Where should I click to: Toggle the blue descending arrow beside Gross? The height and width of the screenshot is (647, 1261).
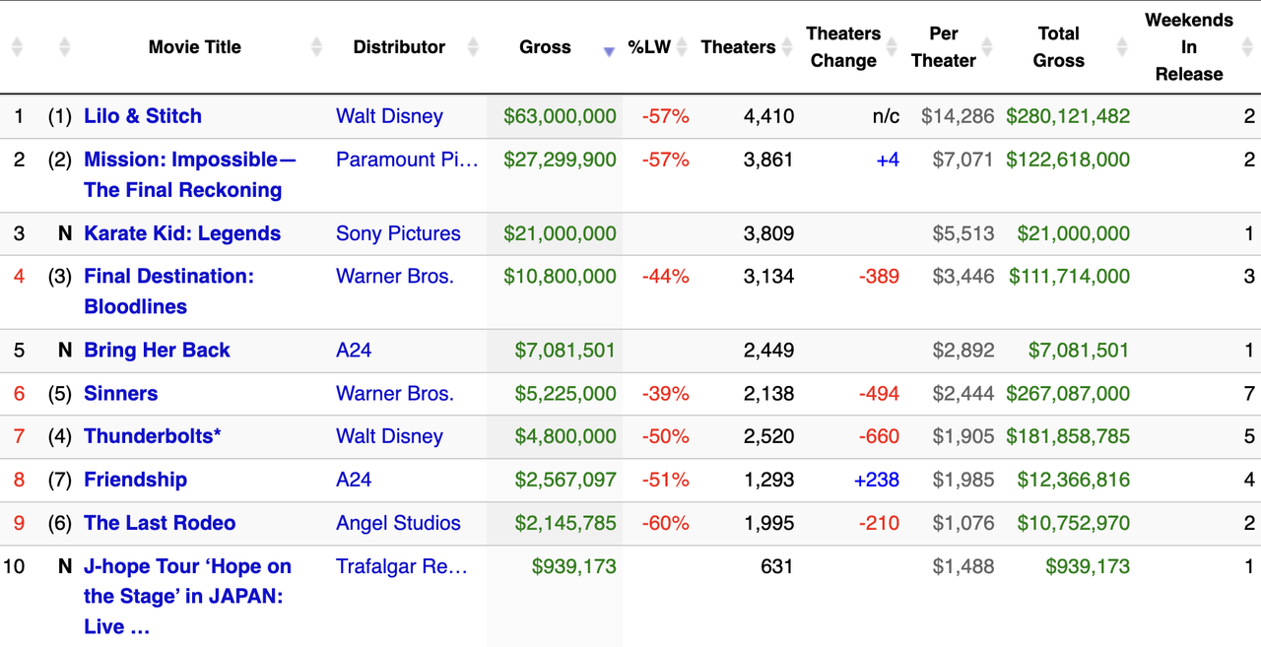pos(609,51)
